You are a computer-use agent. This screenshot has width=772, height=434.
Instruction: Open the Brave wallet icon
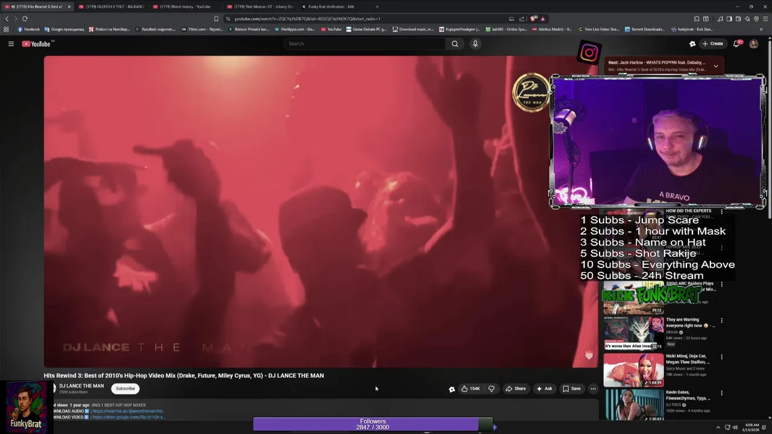pos(738,19)
